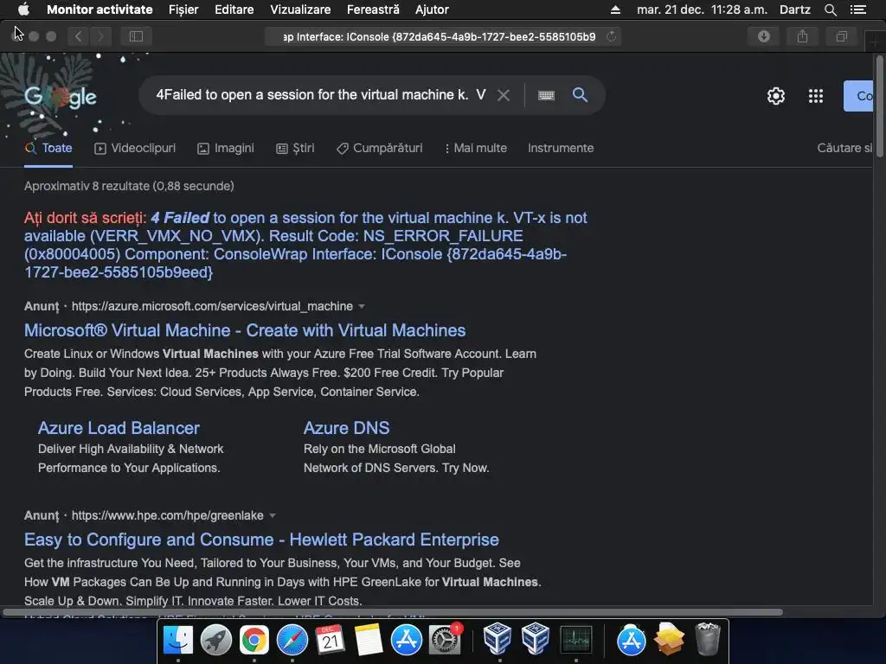Click the blue sign-in button
Viewport: 886px width, 664px height.
[x=858, y=96]
